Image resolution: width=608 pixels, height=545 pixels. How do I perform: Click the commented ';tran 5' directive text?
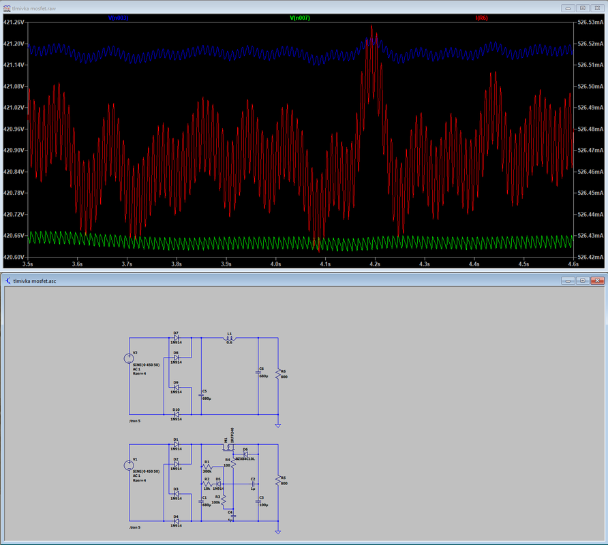tap(135, 420)
